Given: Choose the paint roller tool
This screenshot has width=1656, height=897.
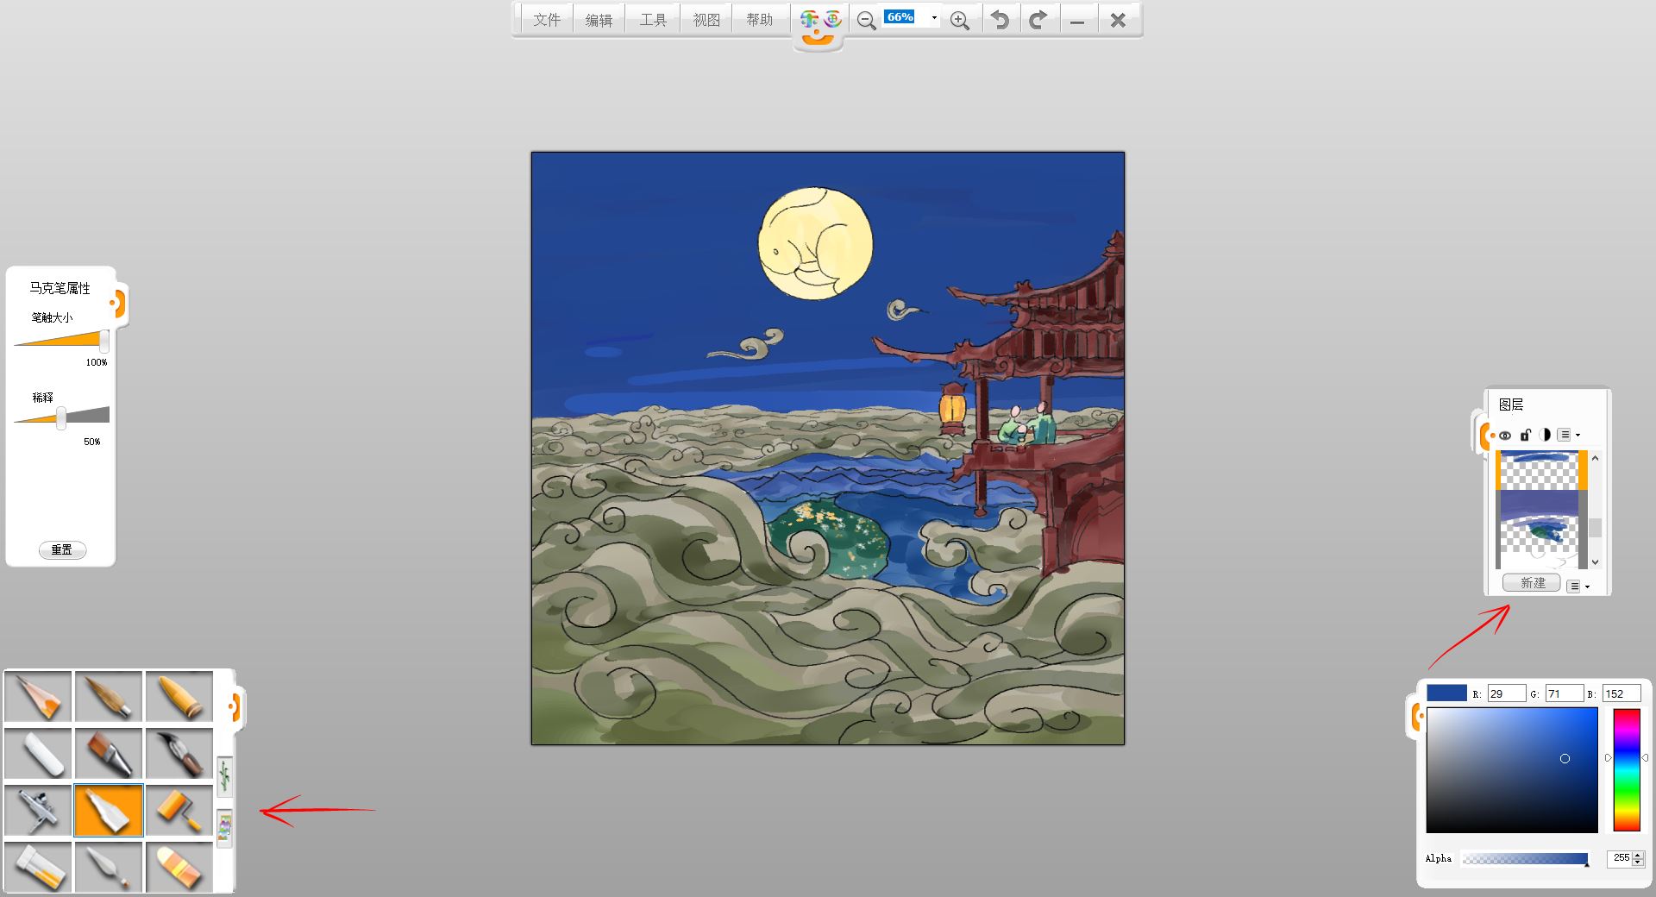Looking at the screenshot, I should coord(179,810).
